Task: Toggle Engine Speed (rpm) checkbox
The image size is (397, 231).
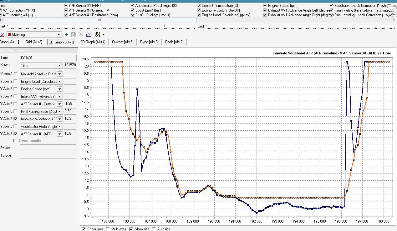Action: click(265, 6)
